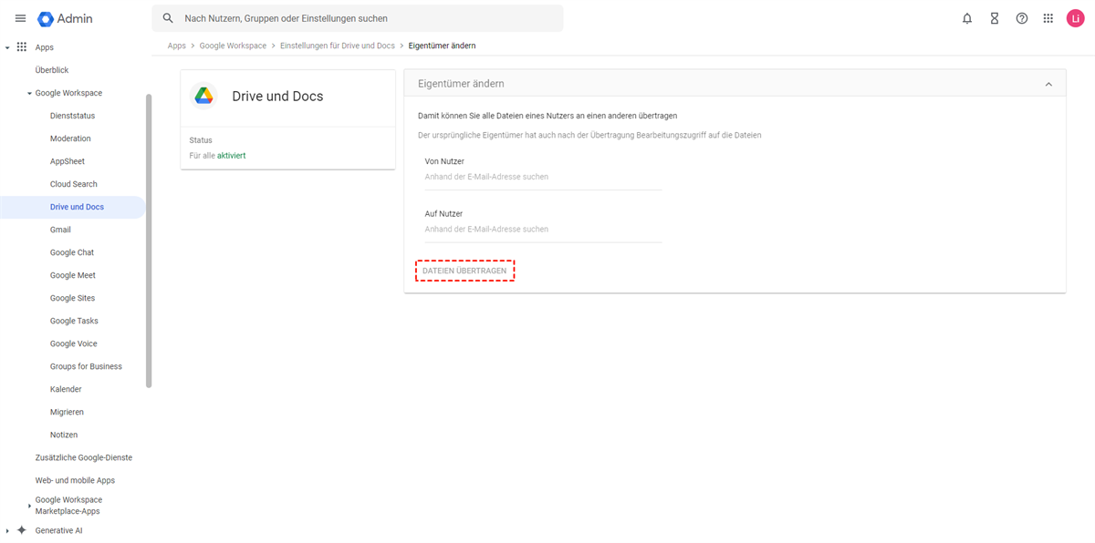1095x543 pixels.
Task: Open Migrieren in sidebar
Action: [x=67, y=412]
